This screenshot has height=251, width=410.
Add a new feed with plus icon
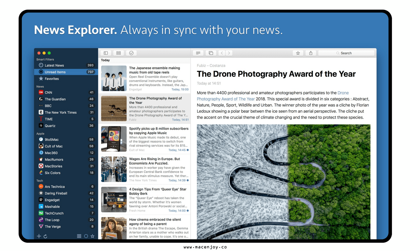(39, 236)
